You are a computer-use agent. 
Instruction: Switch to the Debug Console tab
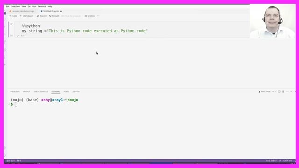coord(41,91)
